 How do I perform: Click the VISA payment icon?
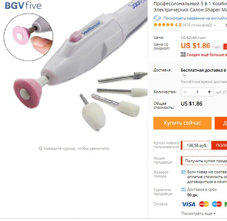189,204
